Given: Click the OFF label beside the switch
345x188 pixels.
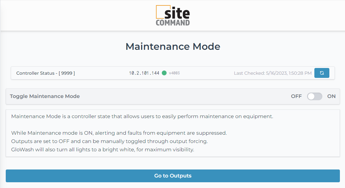Looking at the screenshot, I should (296, 96).
